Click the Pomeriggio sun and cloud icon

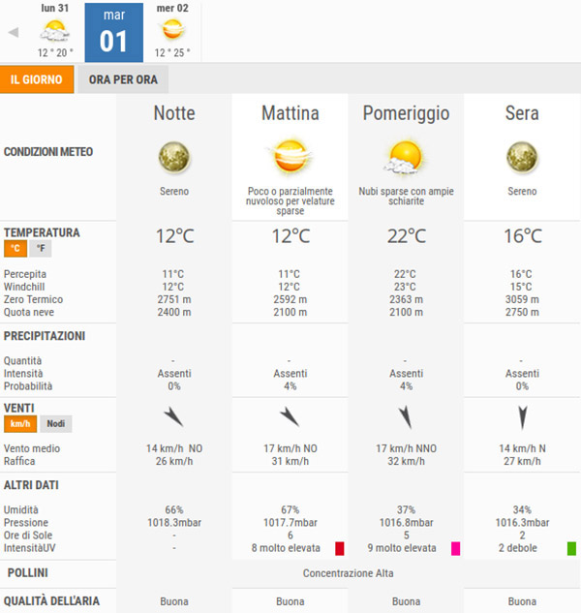(x=404, y=157)
